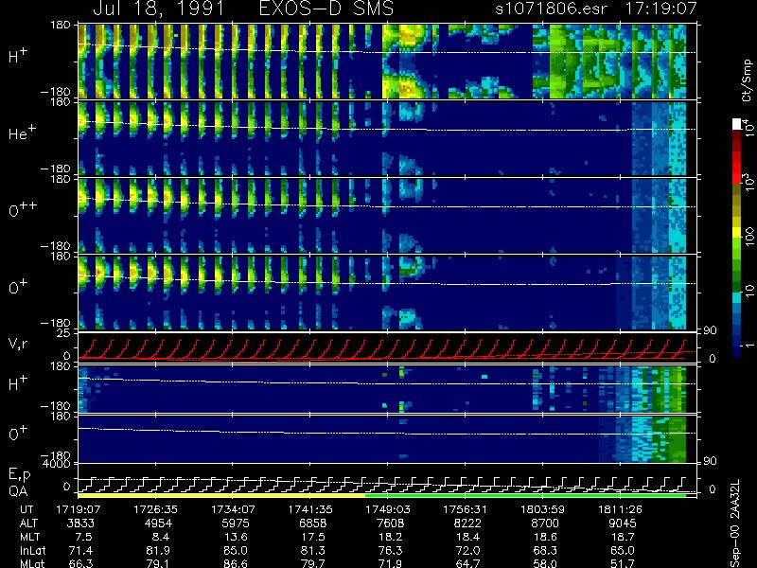Click the green segment of the QA bar
The width and height of the screenshot is (757, 568).
point(526,495)
